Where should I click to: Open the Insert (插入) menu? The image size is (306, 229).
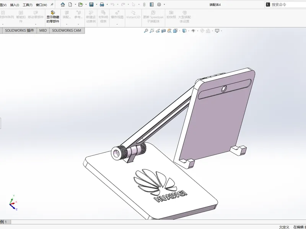[15, 5]
